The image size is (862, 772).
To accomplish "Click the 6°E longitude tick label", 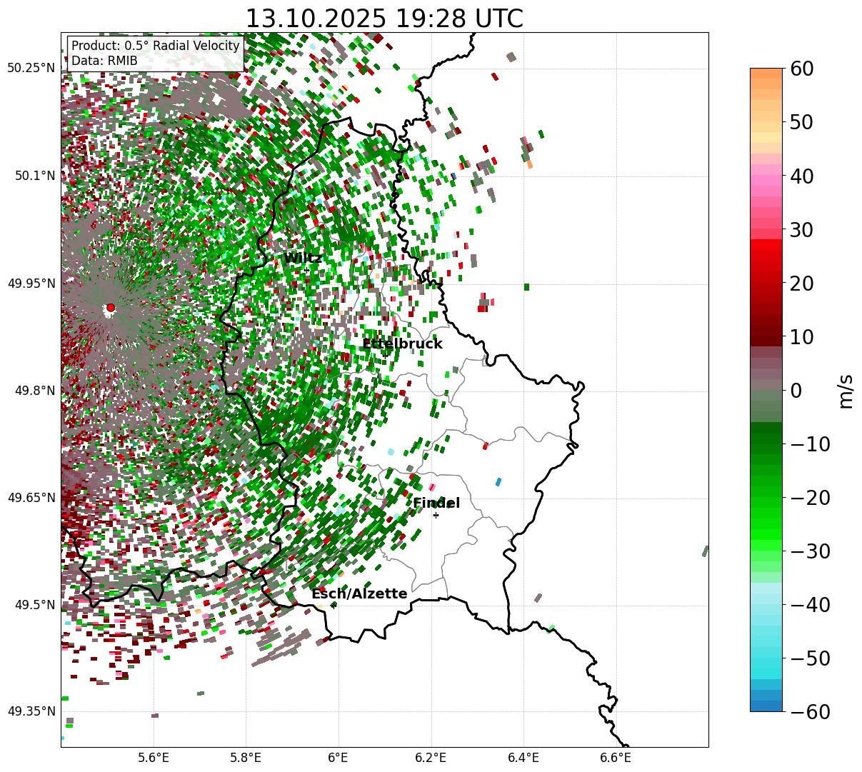I will tap(339, 758).
